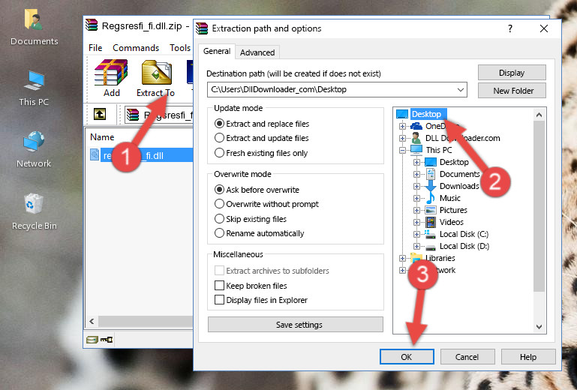The width and height of the screenshot is (577, 390).
Task: Select Extract and replace files option
Action: tap(219, 124)
